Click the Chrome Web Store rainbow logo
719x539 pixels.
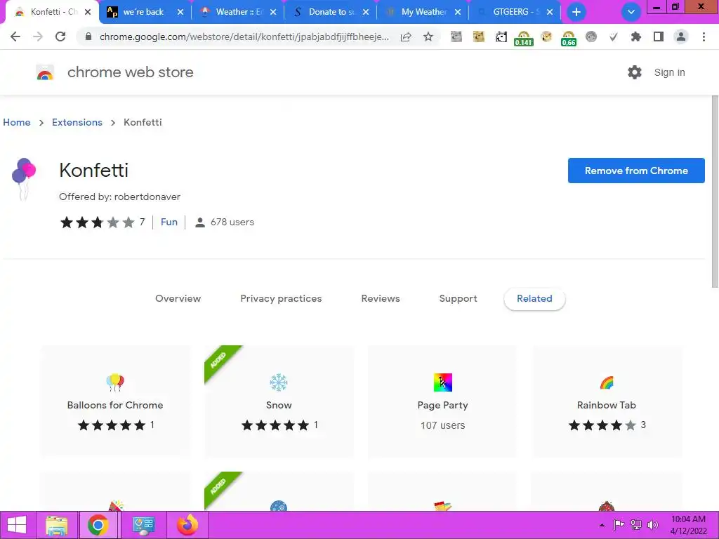pos(45,72)
